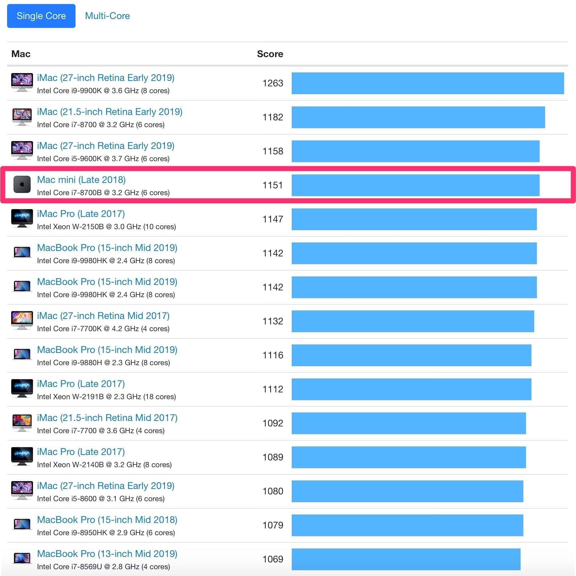Click the text "Intel Xeon W-2140B @ 3.2 GHz (8 cores)"
This screenshot has width=576, height=576.
pos(104,465)
